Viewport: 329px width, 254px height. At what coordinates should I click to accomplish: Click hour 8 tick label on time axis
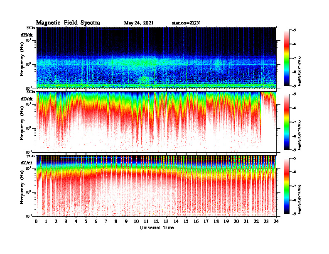(116, 222)
